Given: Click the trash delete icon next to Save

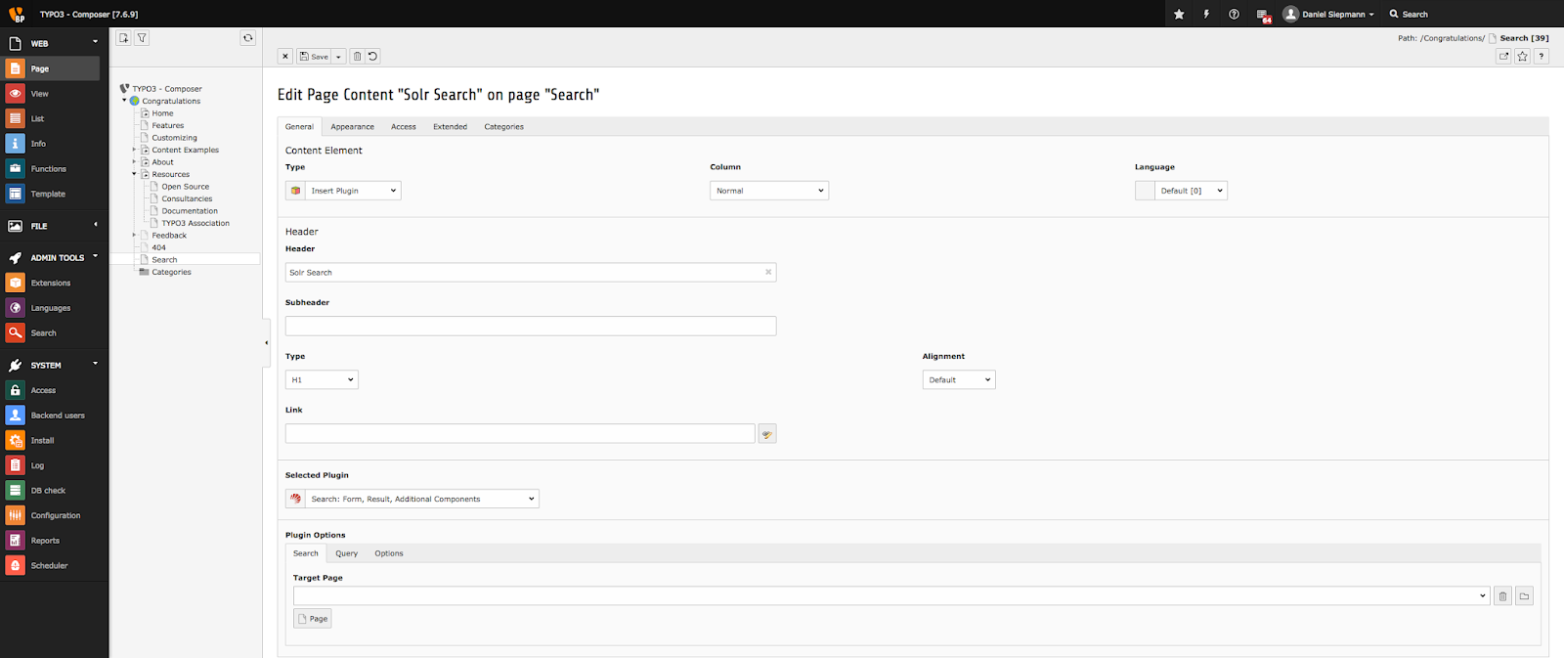Looking at the screenshot, I should 357,57.
